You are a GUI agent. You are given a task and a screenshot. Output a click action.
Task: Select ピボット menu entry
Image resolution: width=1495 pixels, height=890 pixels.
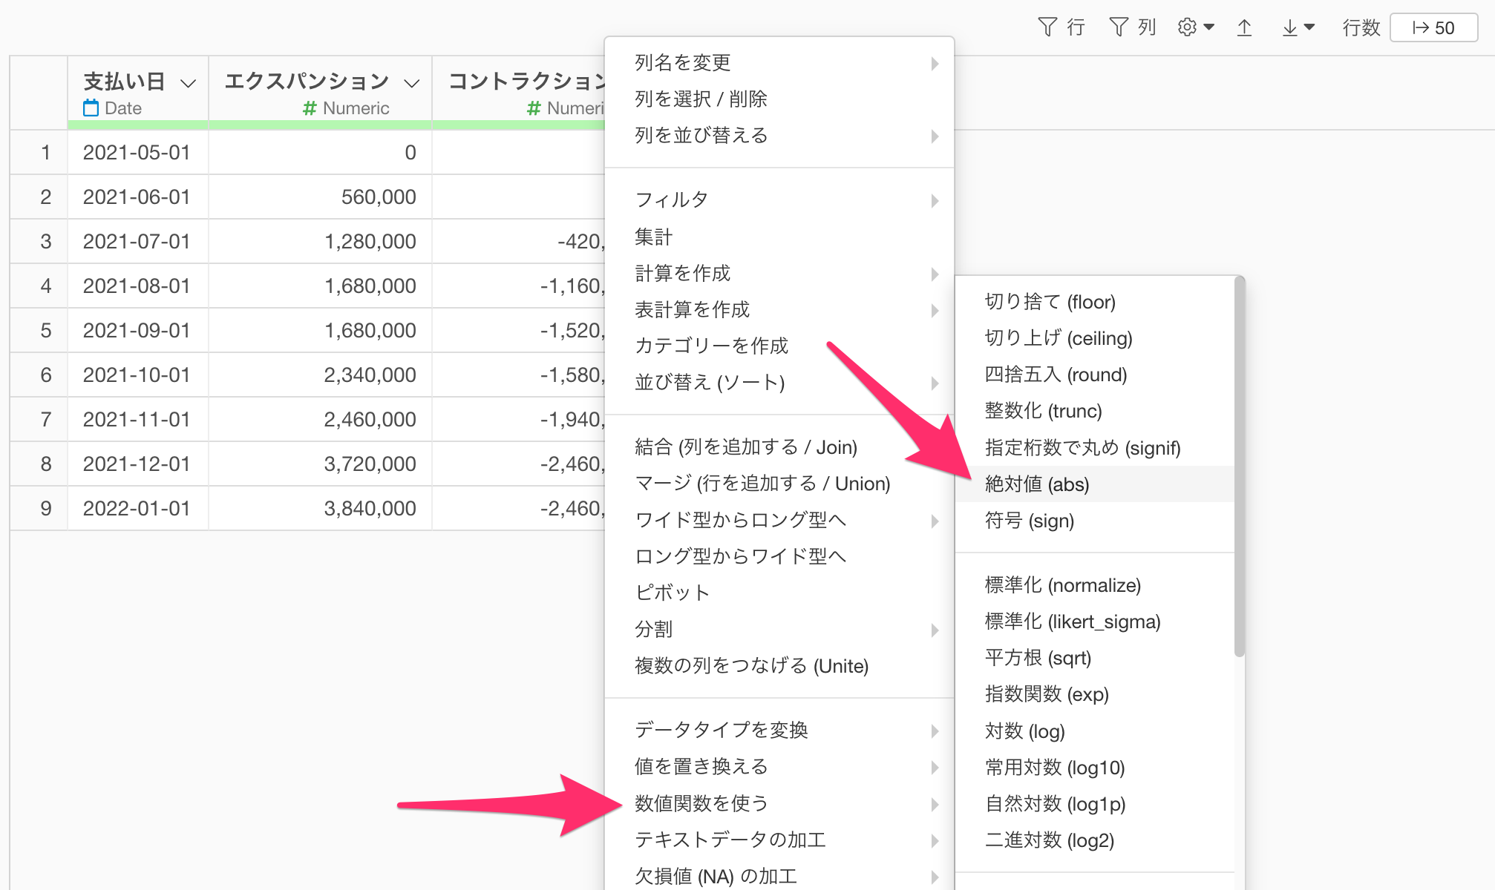click(779, 592)
